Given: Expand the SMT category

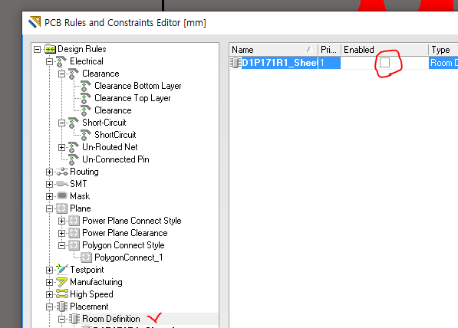Looking at the screenshot, I should pyautogui.click(x=49, y=184).
